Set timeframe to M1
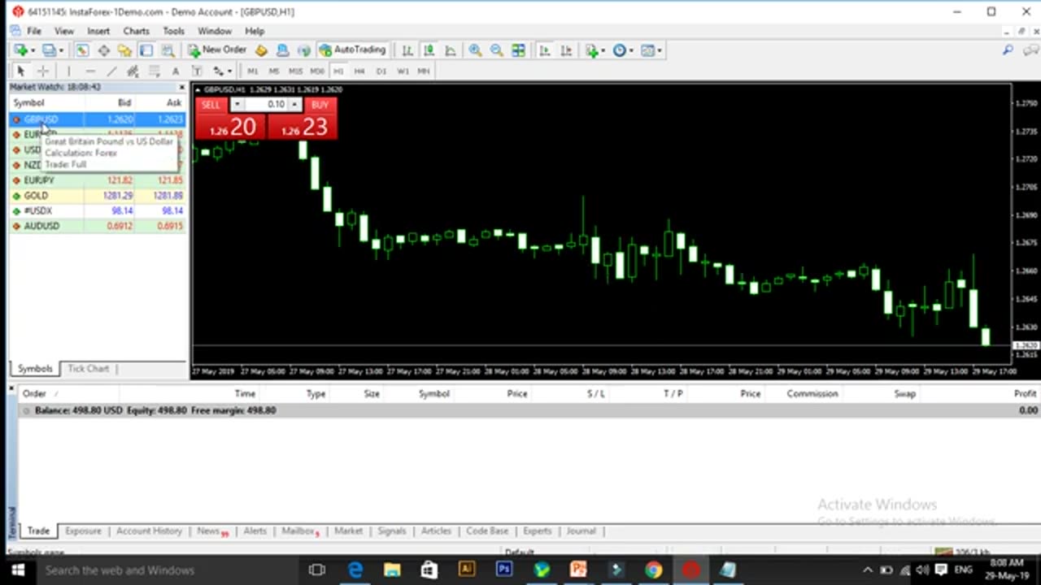1041x585 pixels. (253, 71)
